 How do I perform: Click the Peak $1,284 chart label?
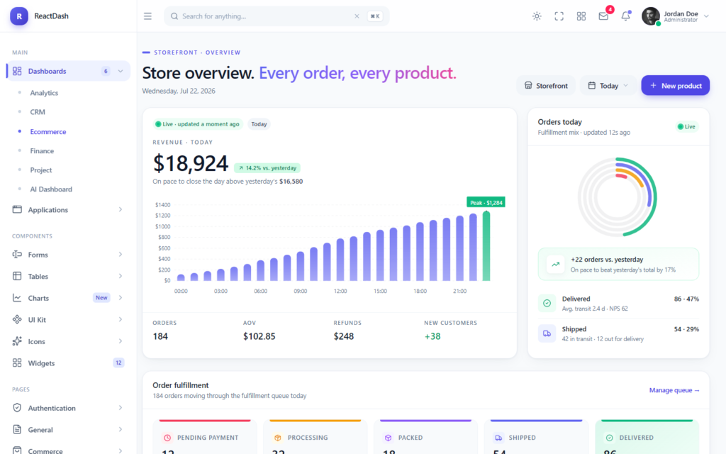click(x=486, y=202)
